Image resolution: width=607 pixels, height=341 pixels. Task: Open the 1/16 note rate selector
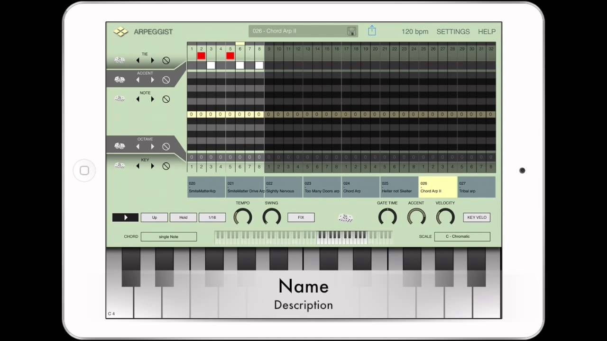click(212, 217)
